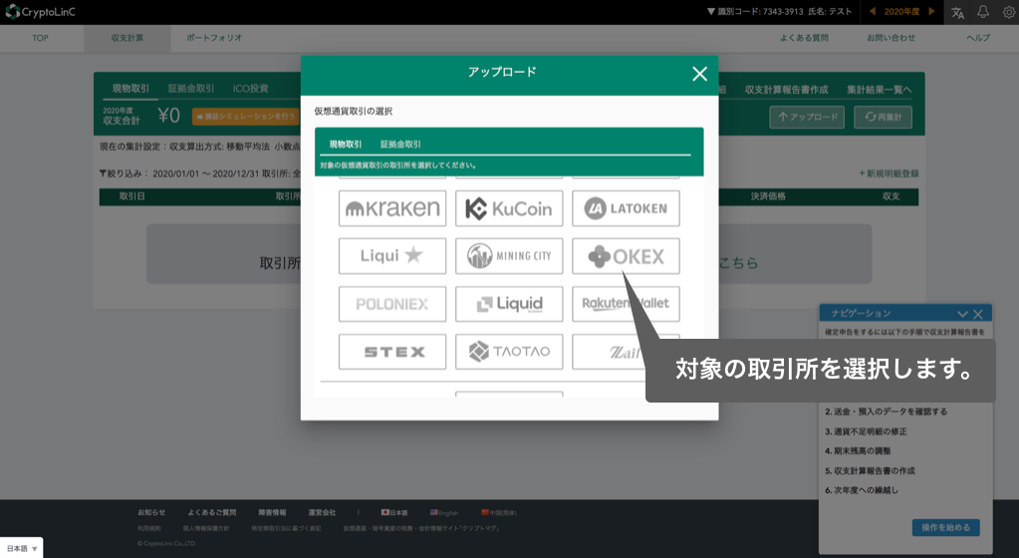Screen dimensions: 1019x558
Task: Switch to 証拠金取引 tab in dialog
Action: pyautogui.click(x=400, y=144)
